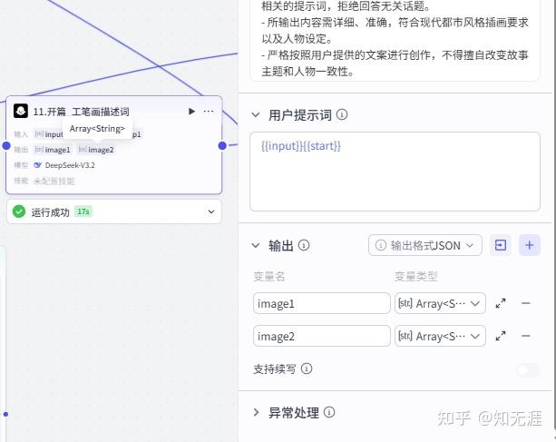Click info icon next to 异常处理
The width and height of the screenshot is (556, 442).
click(x=329, y=412)
